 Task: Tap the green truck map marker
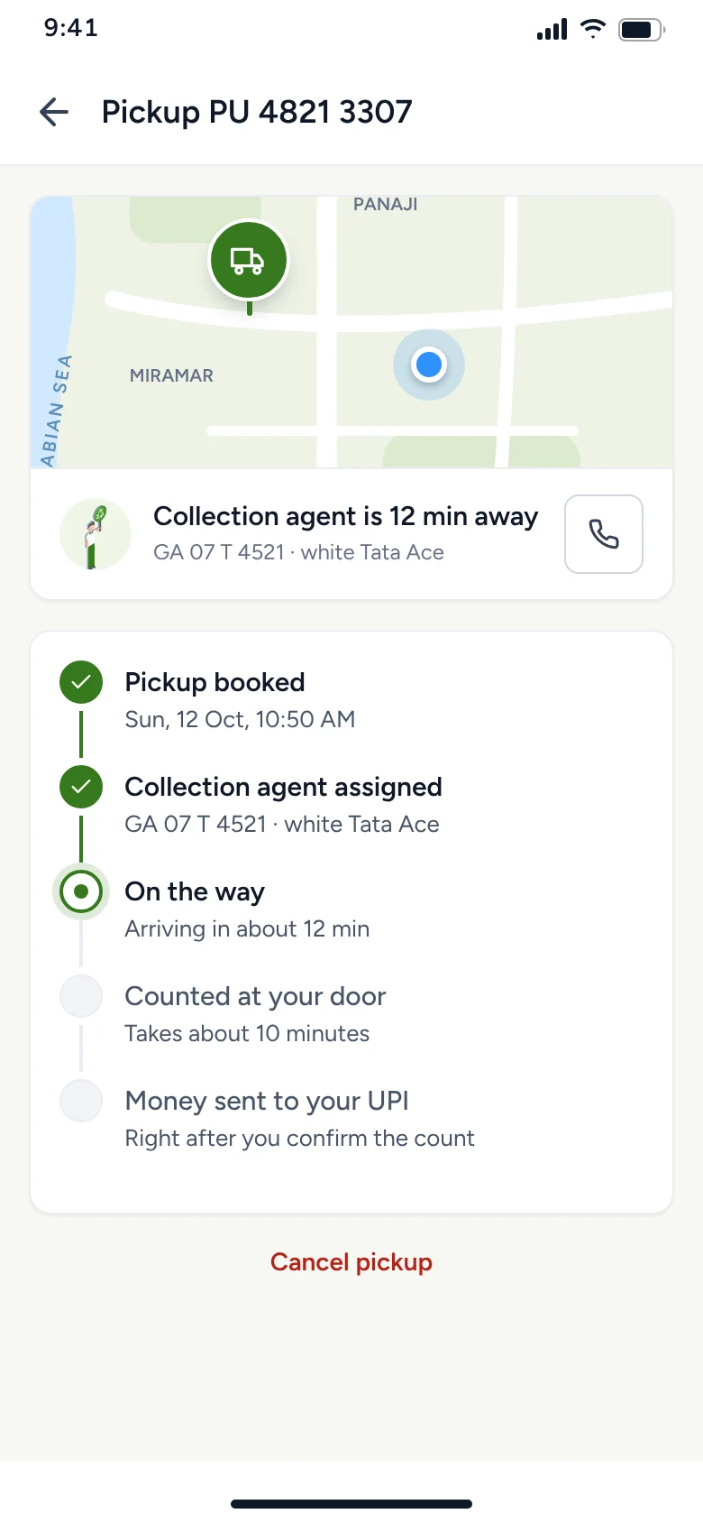[249, 261]
